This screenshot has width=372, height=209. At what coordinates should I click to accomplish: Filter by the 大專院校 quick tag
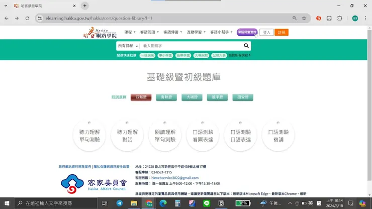pyautogui.click(x=201, y=55)
